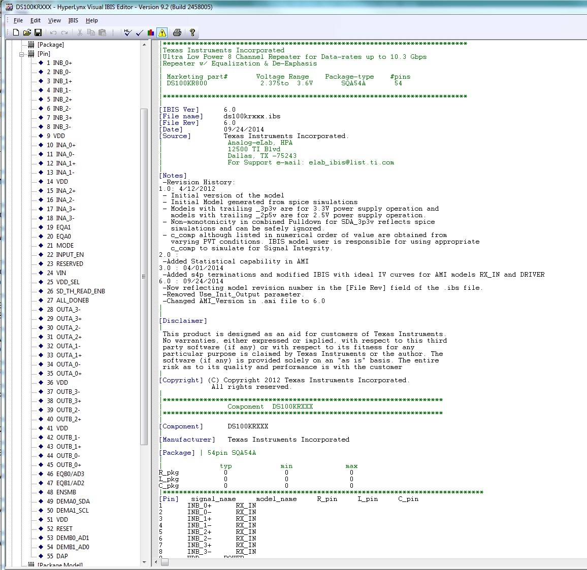Click the diamond icon beside 21 MODE

[x=41, y=246]
